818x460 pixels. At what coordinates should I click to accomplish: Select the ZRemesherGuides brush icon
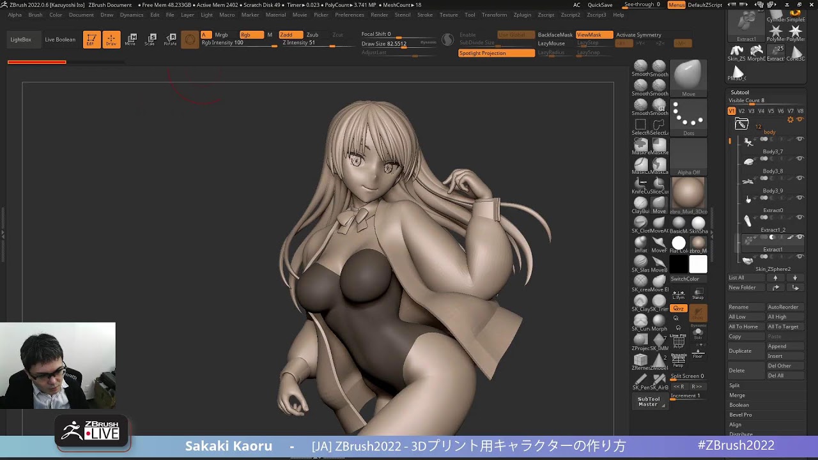(640, 361)
